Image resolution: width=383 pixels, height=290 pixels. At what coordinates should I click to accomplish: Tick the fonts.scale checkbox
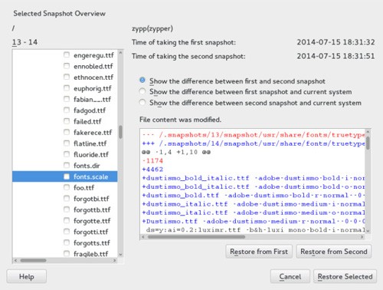[67, 176]
